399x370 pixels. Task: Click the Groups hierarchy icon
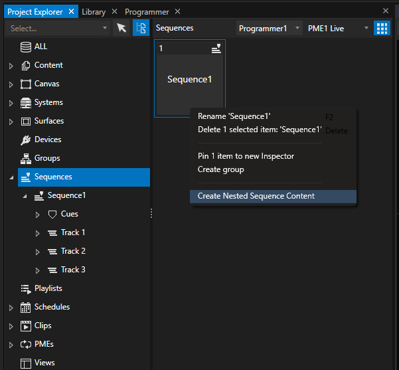point(26,158)
